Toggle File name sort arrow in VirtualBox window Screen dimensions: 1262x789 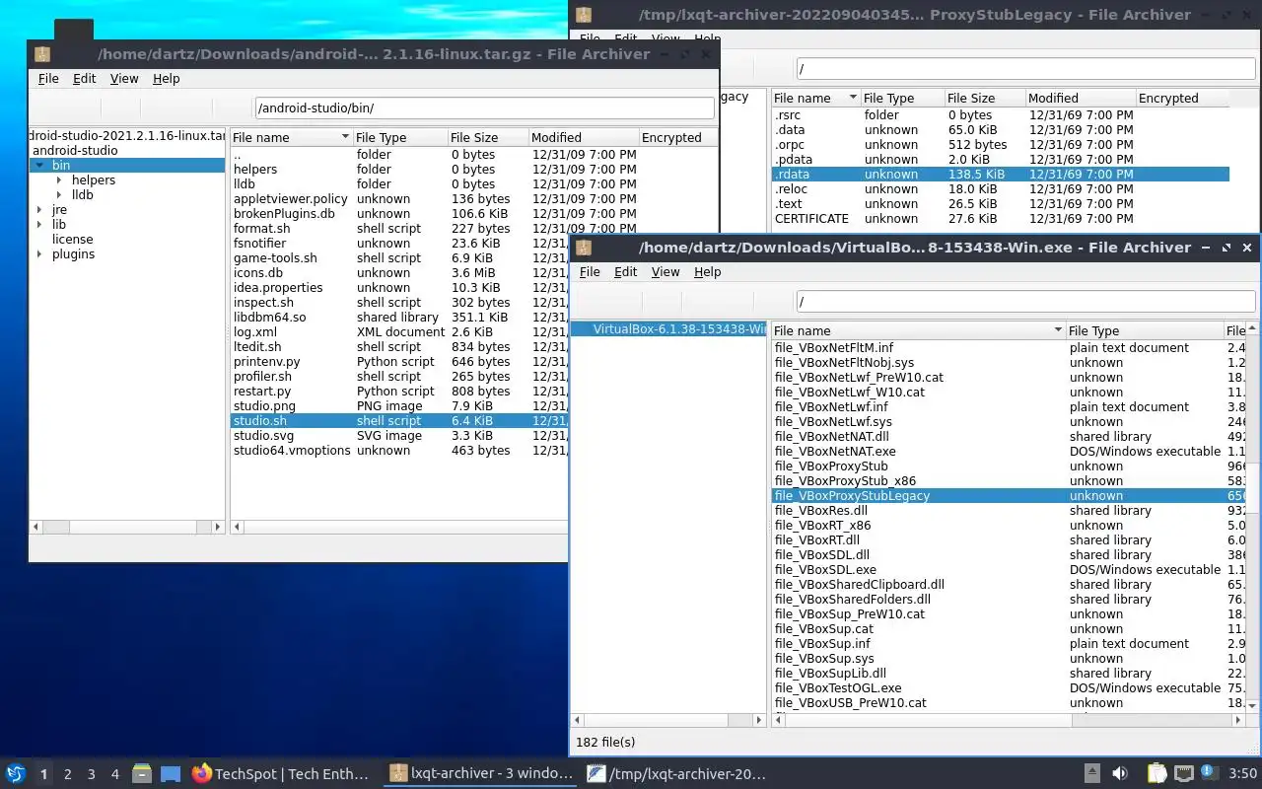1058,330
